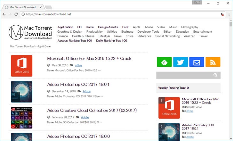
Task: Open Weather category
Action: [189, 36]
